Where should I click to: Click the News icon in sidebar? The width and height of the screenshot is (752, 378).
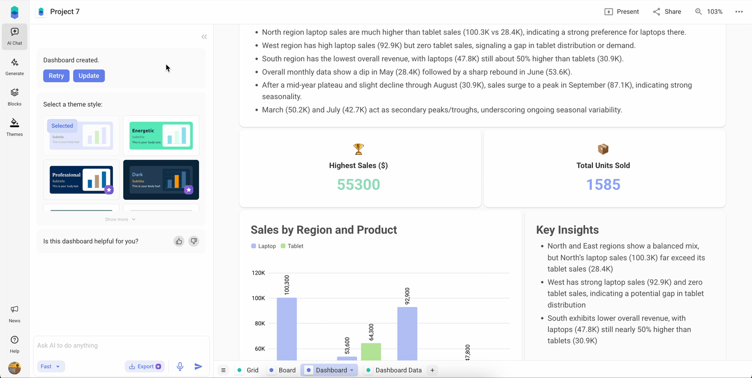(x=14, y=312)
